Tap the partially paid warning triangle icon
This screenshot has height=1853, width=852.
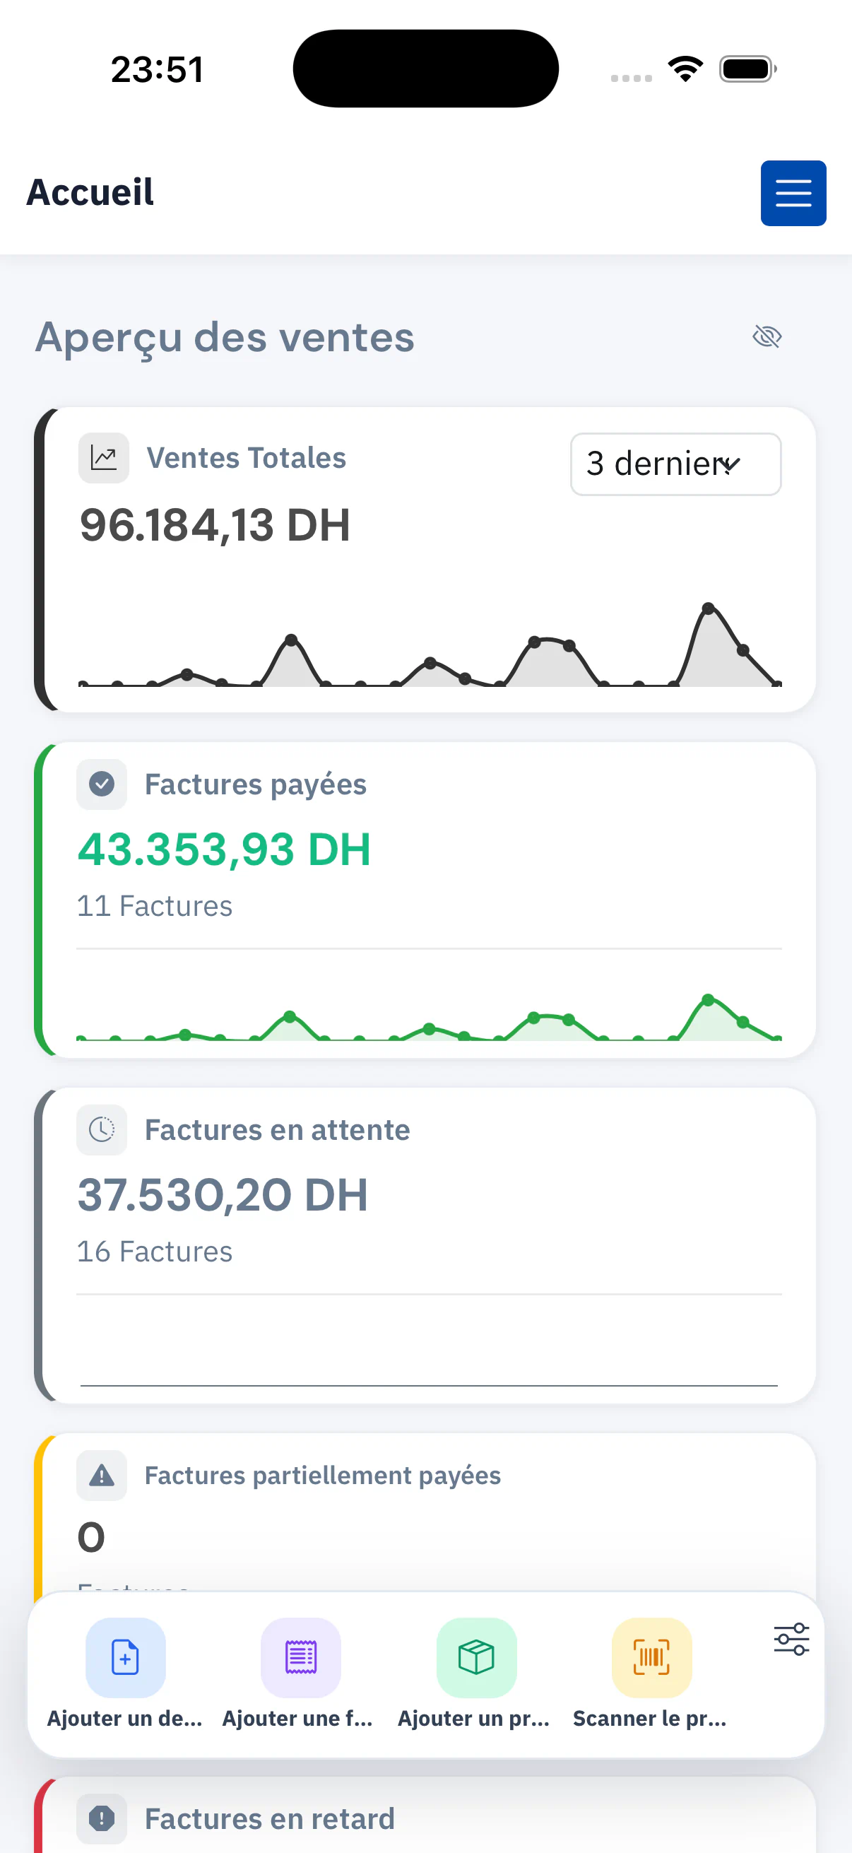point(101,1475)
